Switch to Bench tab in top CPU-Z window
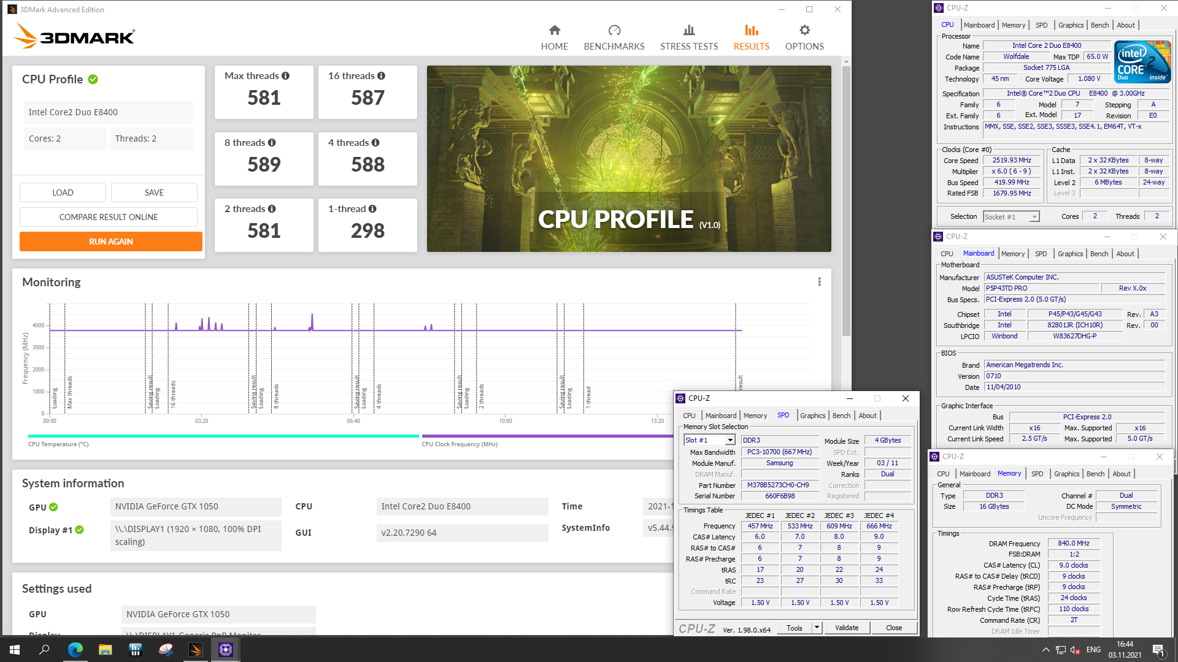The height and width of the screenshot is (662, 1178). (x=1099, y=25)
